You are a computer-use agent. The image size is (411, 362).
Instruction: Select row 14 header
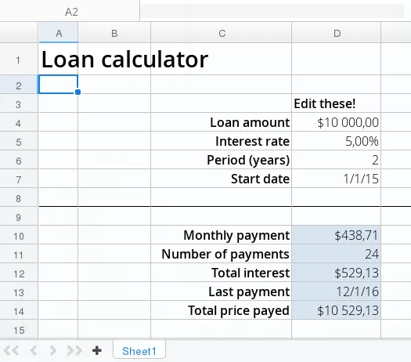19,310
